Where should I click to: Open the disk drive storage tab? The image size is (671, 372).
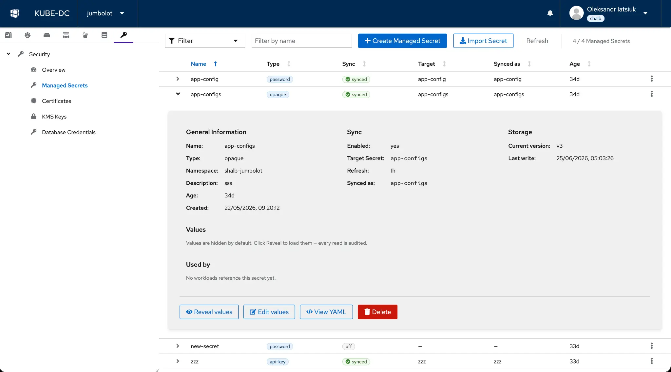(47, 35)
